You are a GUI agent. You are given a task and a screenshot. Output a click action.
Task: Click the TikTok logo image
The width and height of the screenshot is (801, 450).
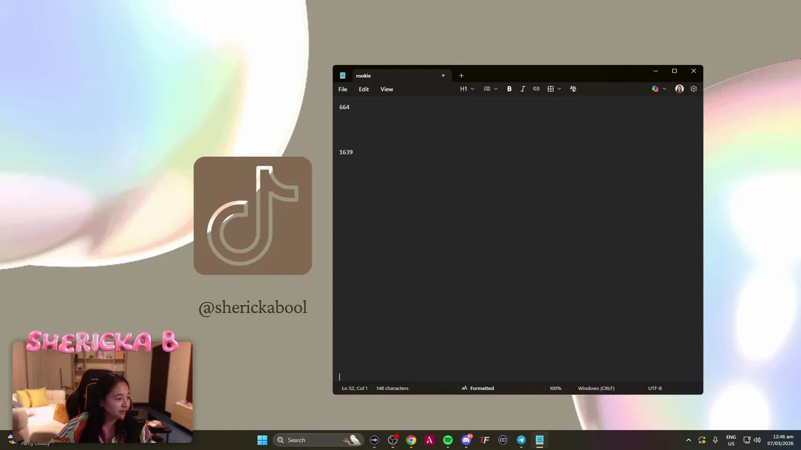[x=253, y=216]
